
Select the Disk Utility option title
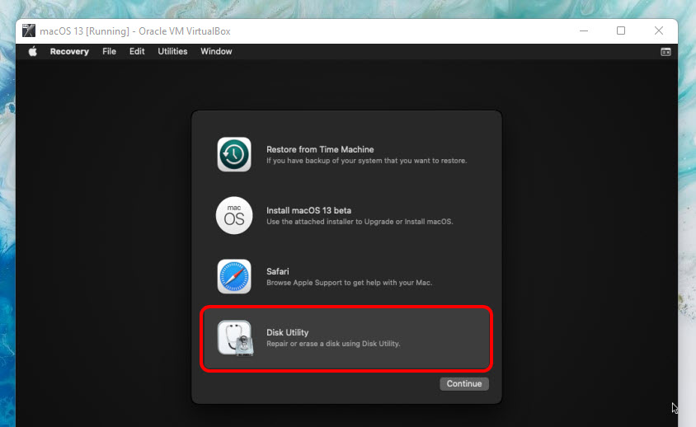pyautogui.click(x=287, y=332)
